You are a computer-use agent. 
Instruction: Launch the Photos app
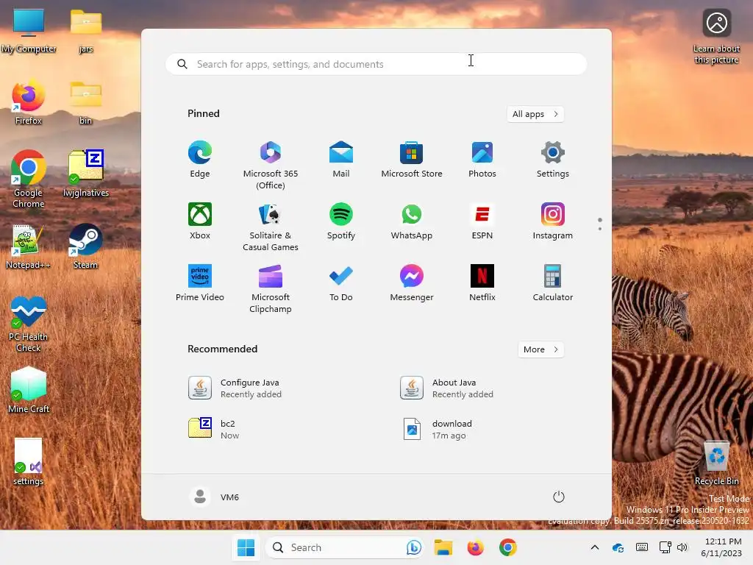pyautogui.click(x=482, y=160)
